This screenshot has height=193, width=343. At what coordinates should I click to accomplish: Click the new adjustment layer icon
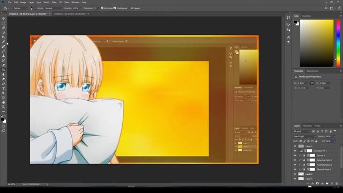[x=322, y=183]
